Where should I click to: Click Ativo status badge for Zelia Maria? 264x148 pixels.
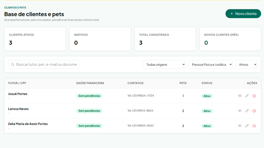click(207, 126)
